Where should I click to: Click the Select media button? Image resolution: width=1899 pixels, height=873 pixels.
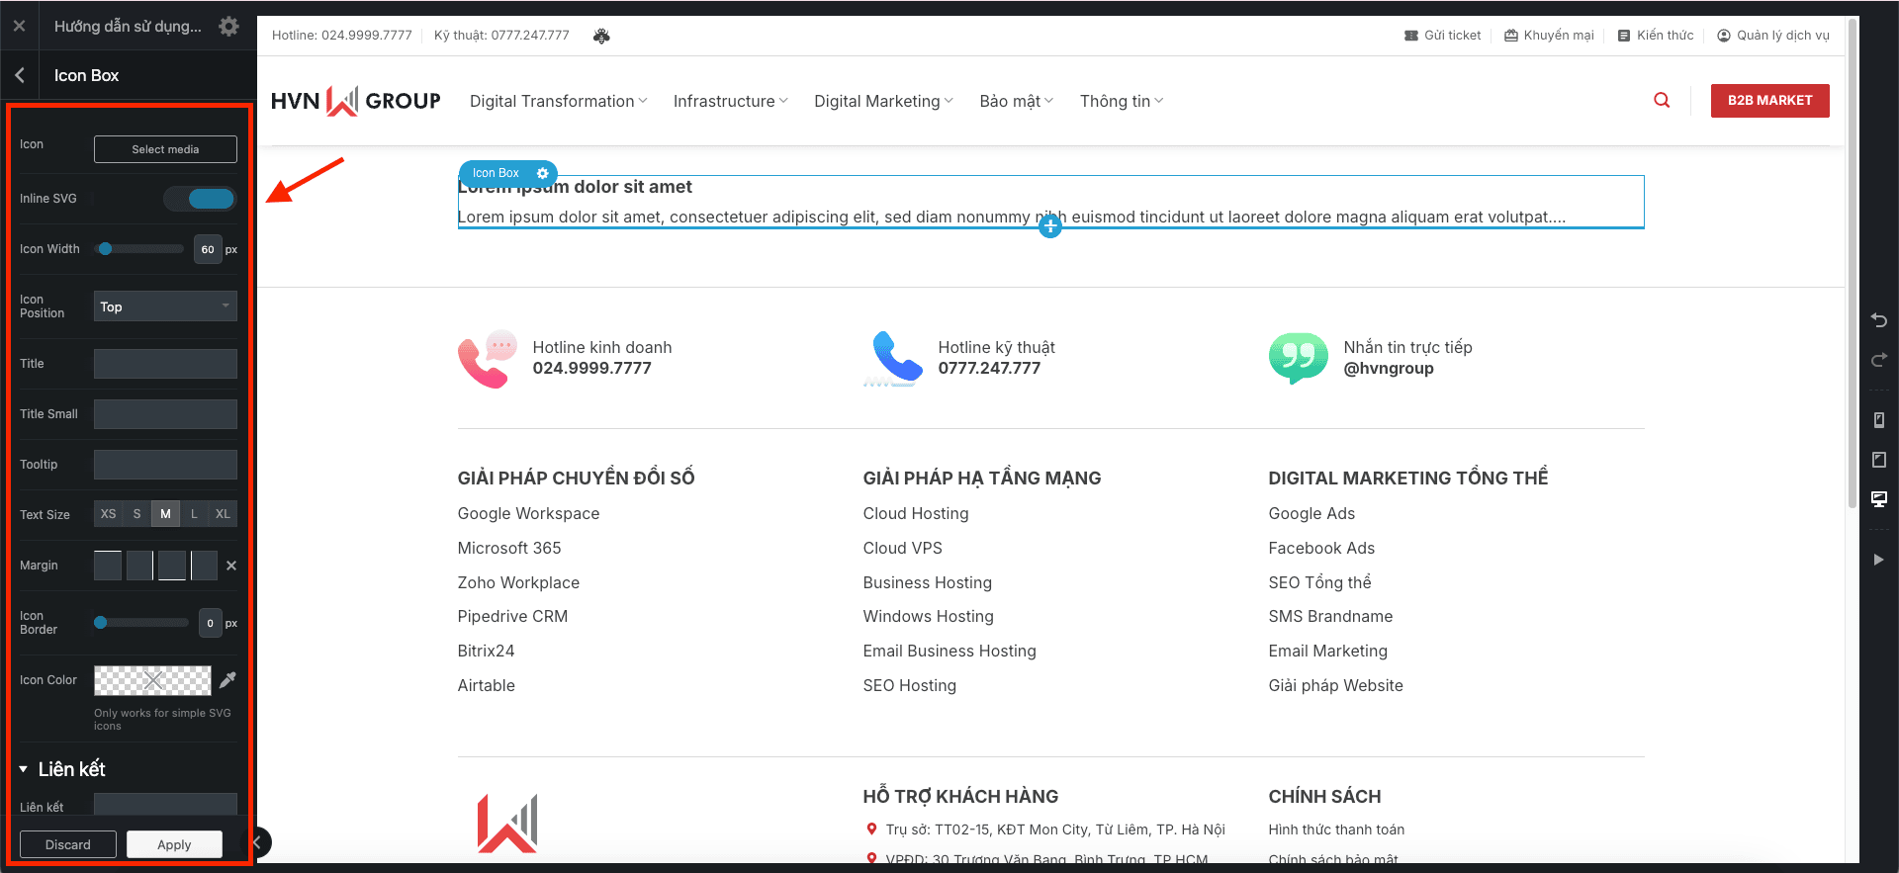(165, 149)
